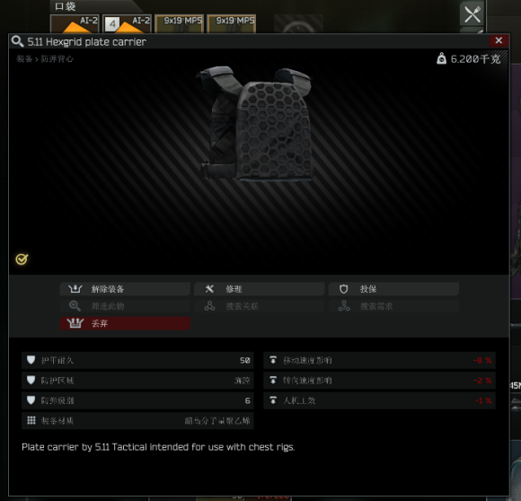Screen dimensions: 521x501
Task: Select the first AI-2 medkit pocket slot
Action: [75, 23]
